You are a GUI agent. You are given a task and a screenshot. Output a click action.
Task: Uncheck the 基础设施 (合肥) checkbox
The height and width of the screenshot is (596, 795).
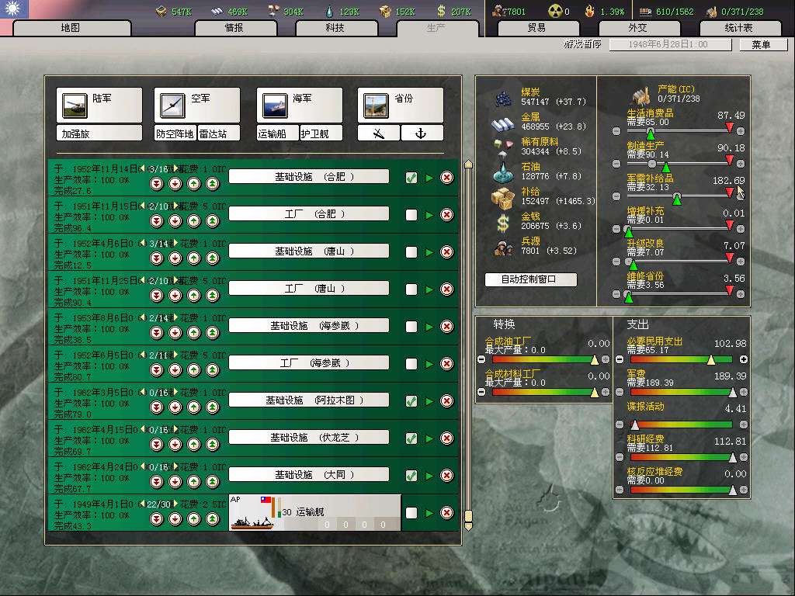pyautogui.click(x=411, y=178)
